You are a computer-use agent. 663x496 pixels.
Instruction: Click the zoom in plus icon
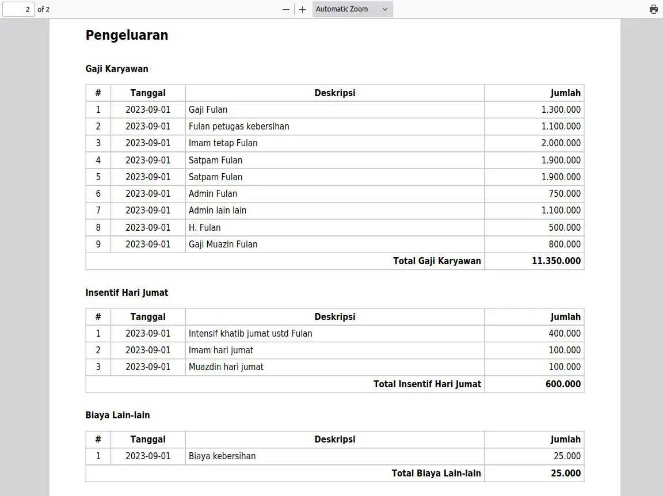[x=302, y=9]
